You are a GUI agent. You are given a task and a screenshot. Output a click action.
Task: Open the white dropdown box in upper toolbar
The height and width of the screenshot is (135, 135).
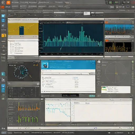click(x=87, y=13)
